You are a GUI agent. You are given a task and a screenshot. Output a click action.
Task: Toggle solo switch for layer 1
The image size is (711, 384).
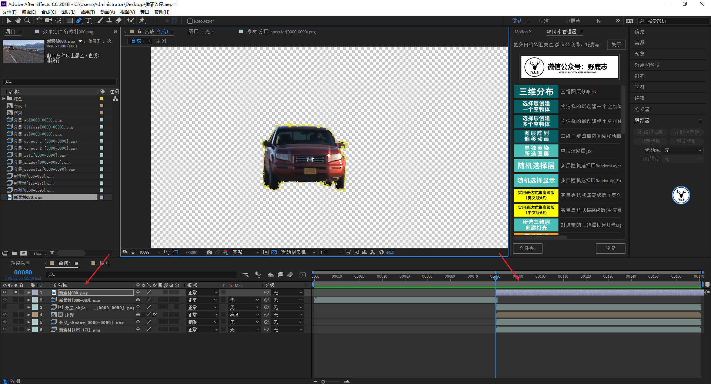tap(16, 293)
